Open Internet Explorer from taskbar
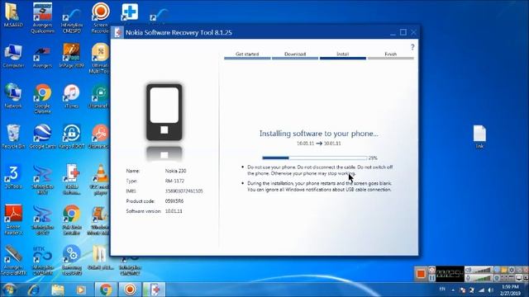529x297 pixels. point(34,290)
